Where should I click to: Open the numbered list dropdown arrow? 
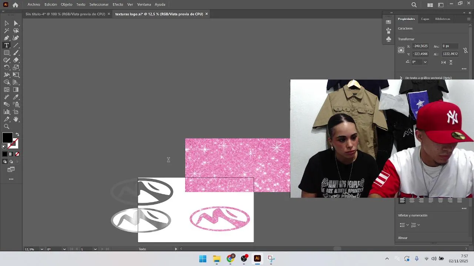coord(419,225)
